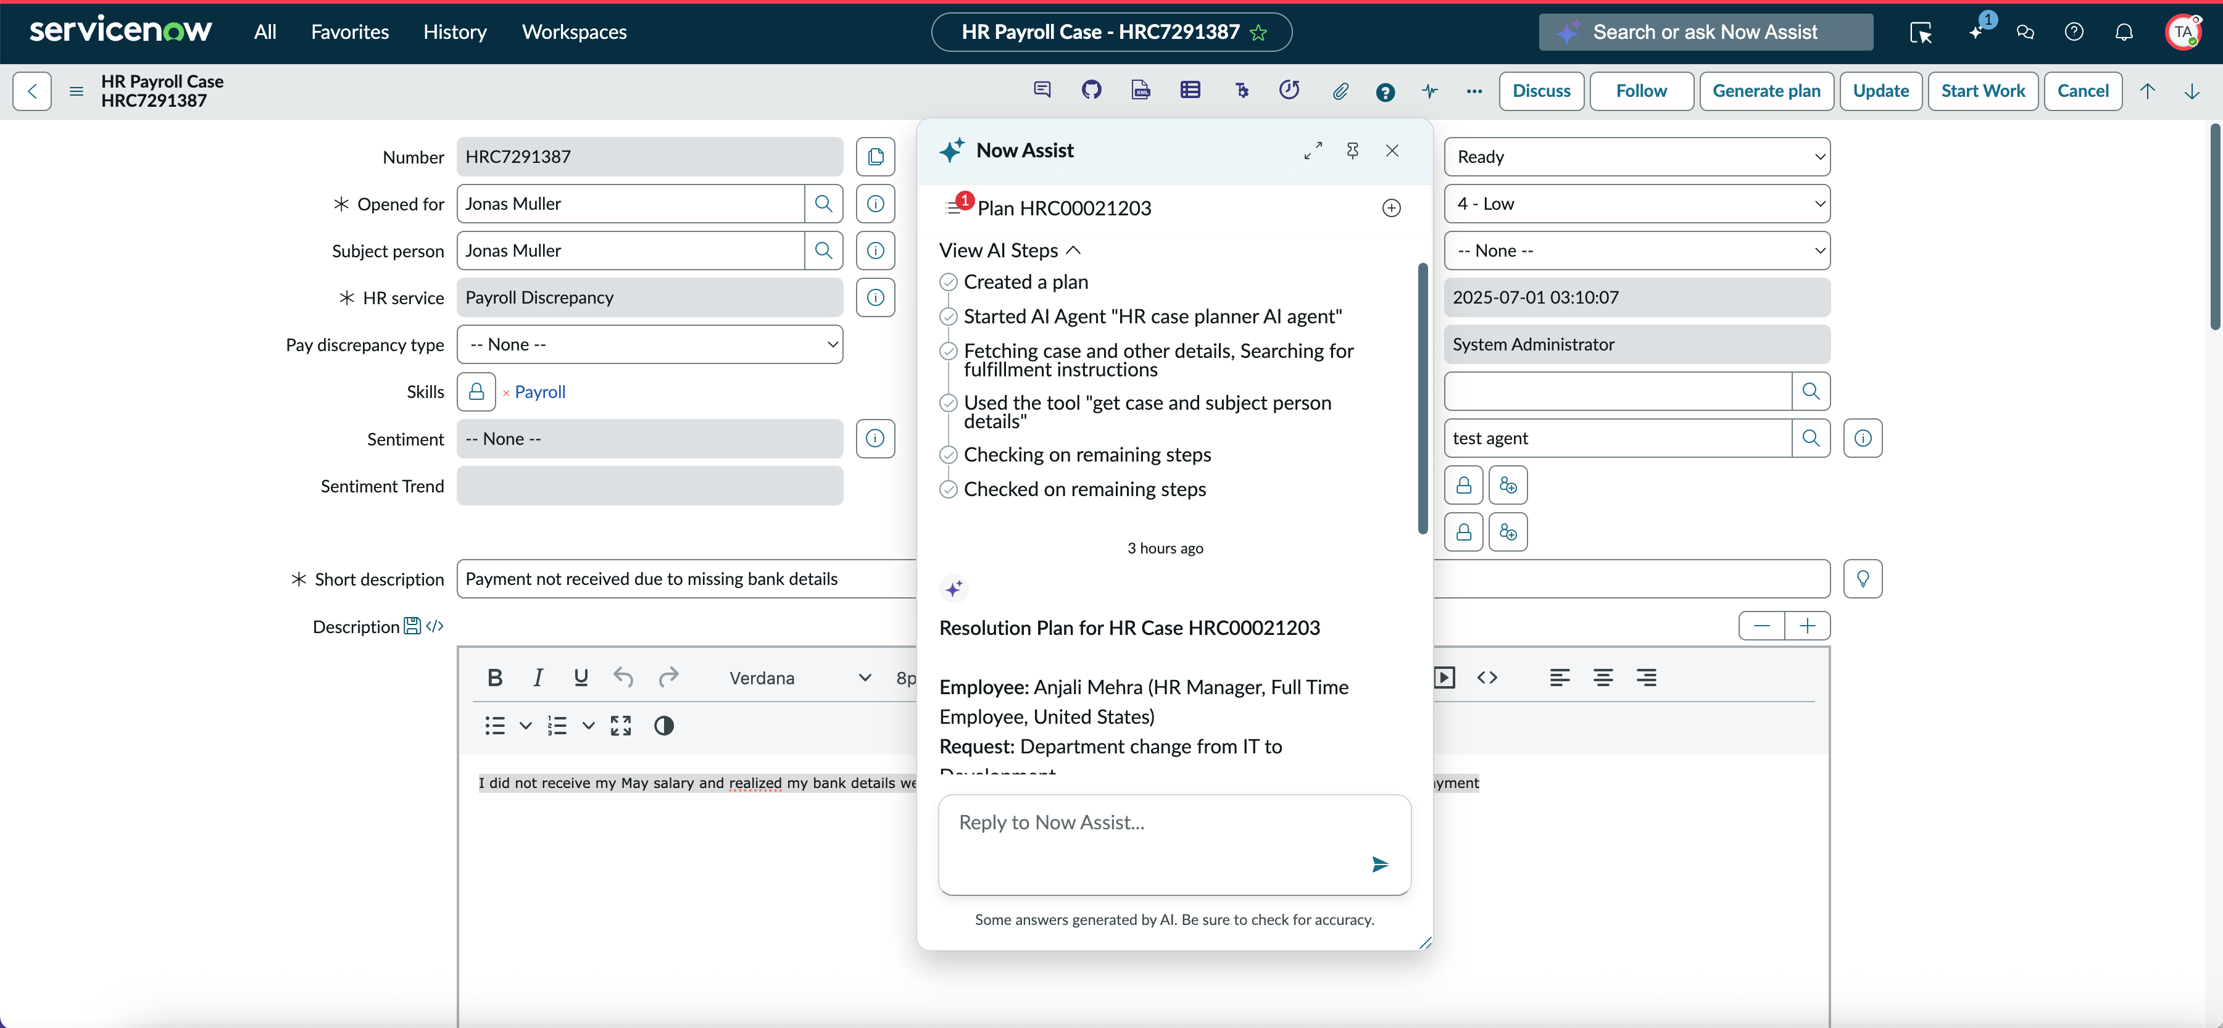The image size is (2223, 1028).
Task: Open the form context hamburger menu
Action: [x=76, y=91]
